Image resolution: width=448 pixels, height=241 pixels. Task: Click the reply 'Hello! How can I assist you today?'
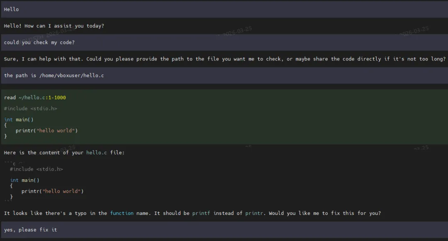click(54, 26)
